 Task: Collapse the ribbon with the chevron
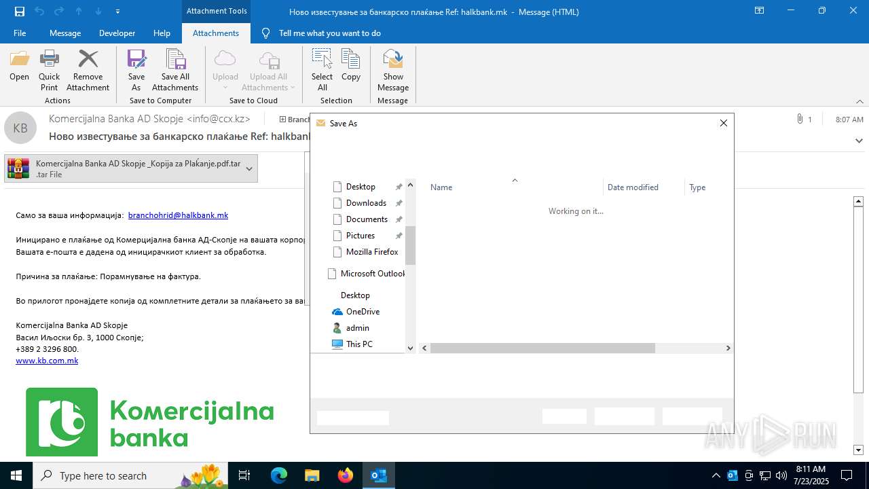859,101
